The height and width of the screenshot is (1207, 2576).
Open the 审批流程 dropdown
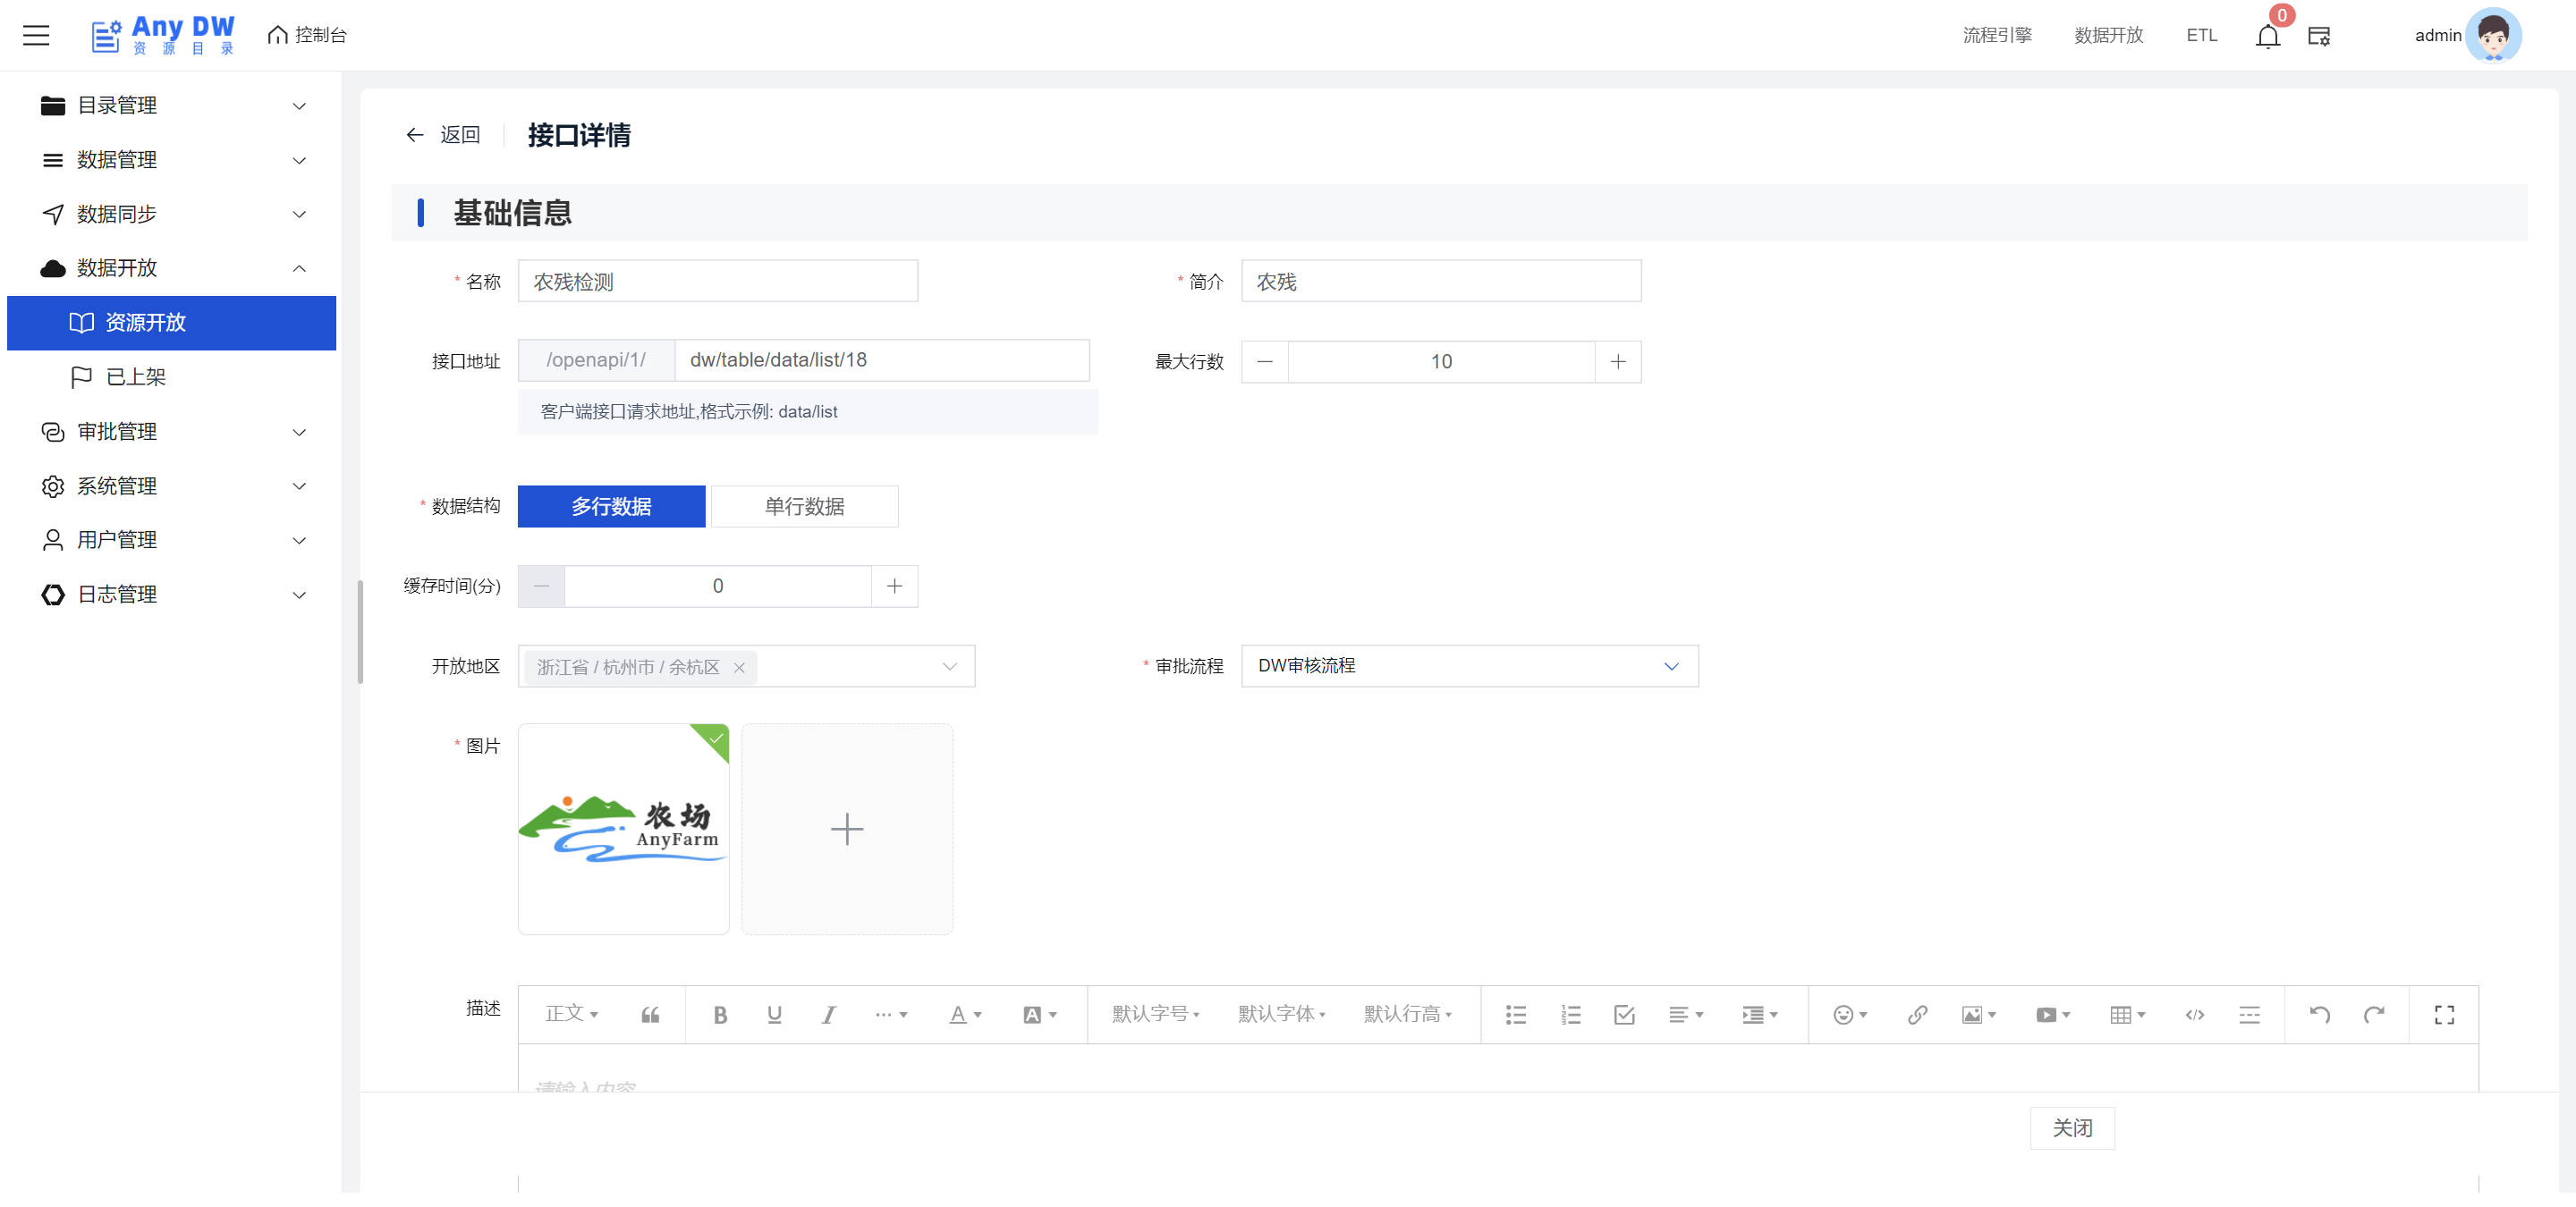[1468, 666]
